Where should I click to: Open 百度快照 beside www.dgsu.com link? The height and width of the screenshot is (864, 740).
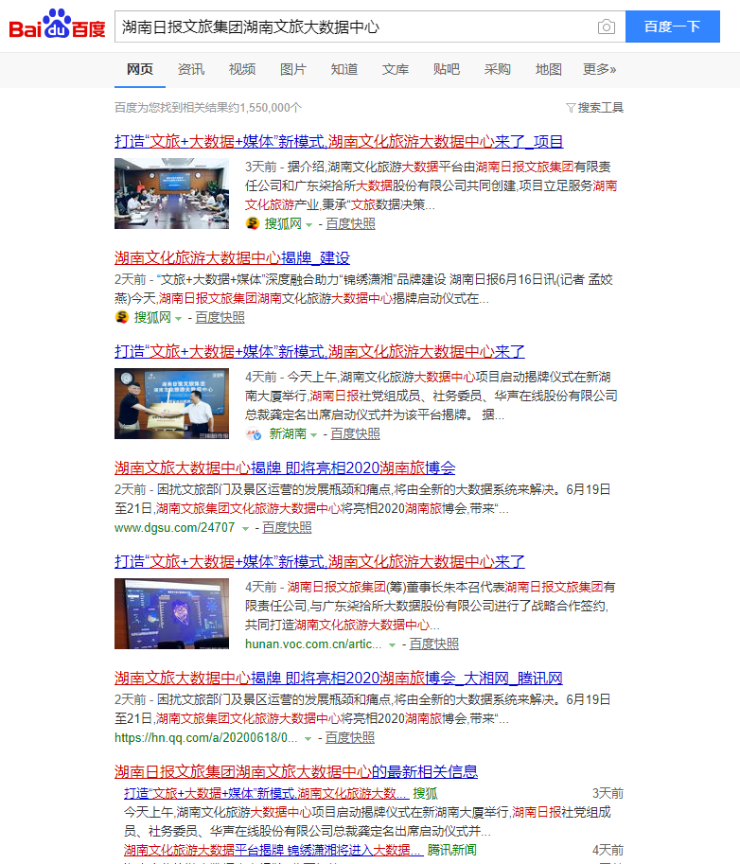(x=287, y=527)
